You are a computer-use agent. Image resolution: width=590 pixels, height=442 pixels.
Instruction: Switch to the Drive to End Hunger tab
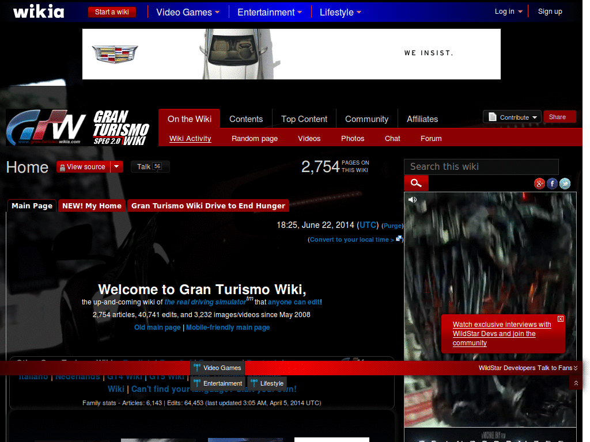[208, 205]
